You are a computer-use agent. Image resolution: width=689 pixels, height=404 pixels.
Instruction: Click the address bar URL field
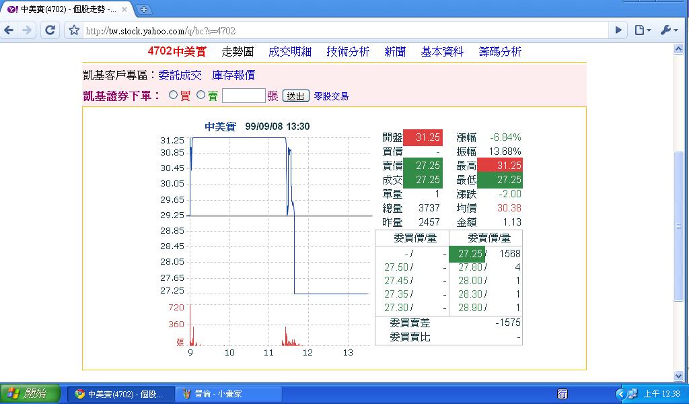point(345,31)
